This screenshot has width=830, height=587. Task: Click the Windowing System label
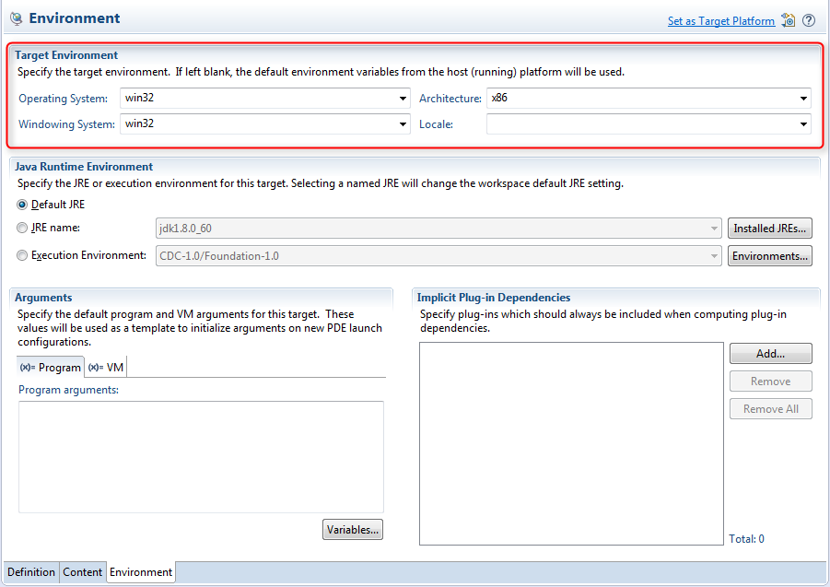coord(66,124)
